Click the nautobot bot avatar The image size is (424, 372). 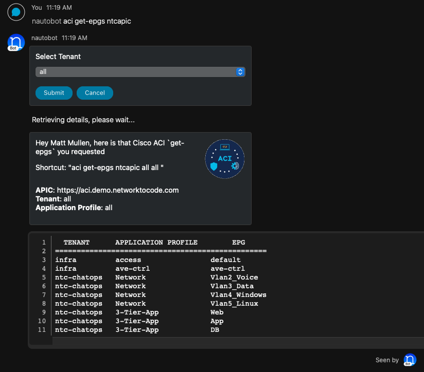coord(16,42)
